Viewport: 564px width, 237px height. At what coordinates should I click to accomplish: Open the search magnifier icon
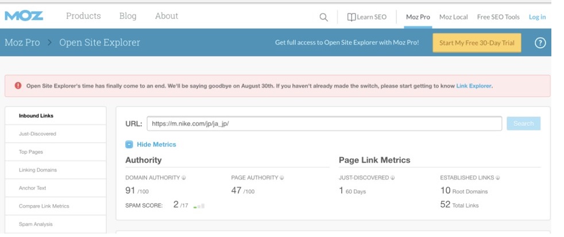324,17
